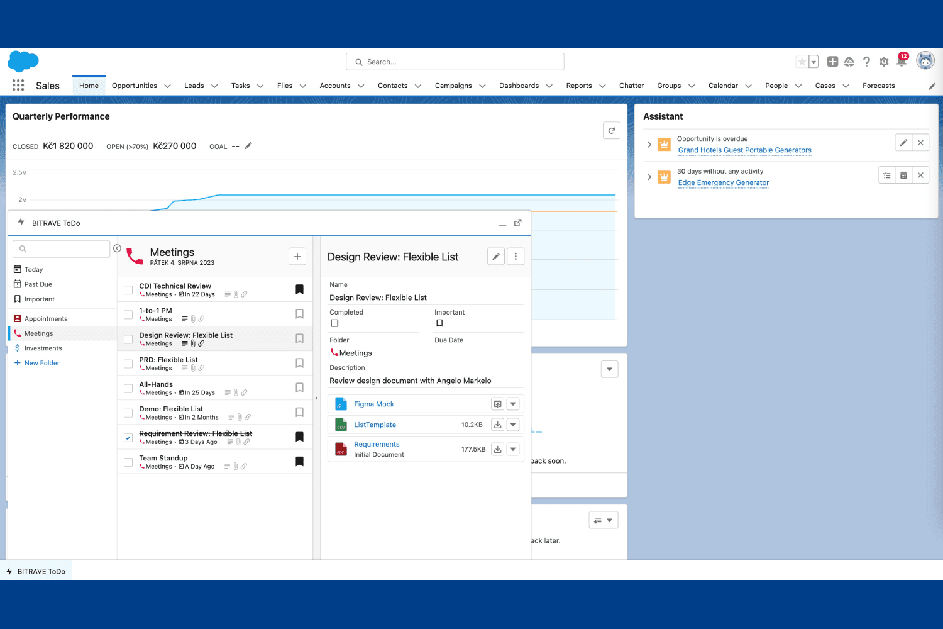The height and width of the screenshot is (629, 943).
Task: Switch to the Tasks tab
Action: [240, 86]
